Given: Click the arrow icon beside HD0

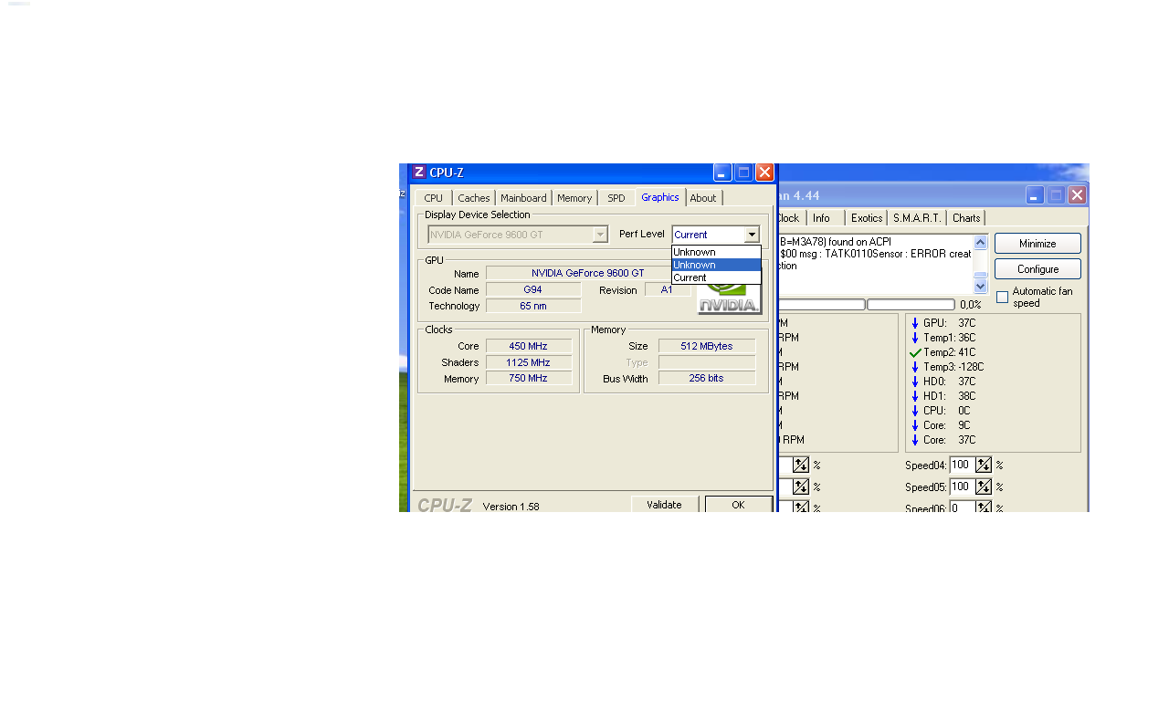Looking at the screenshot, I should 915,382.
